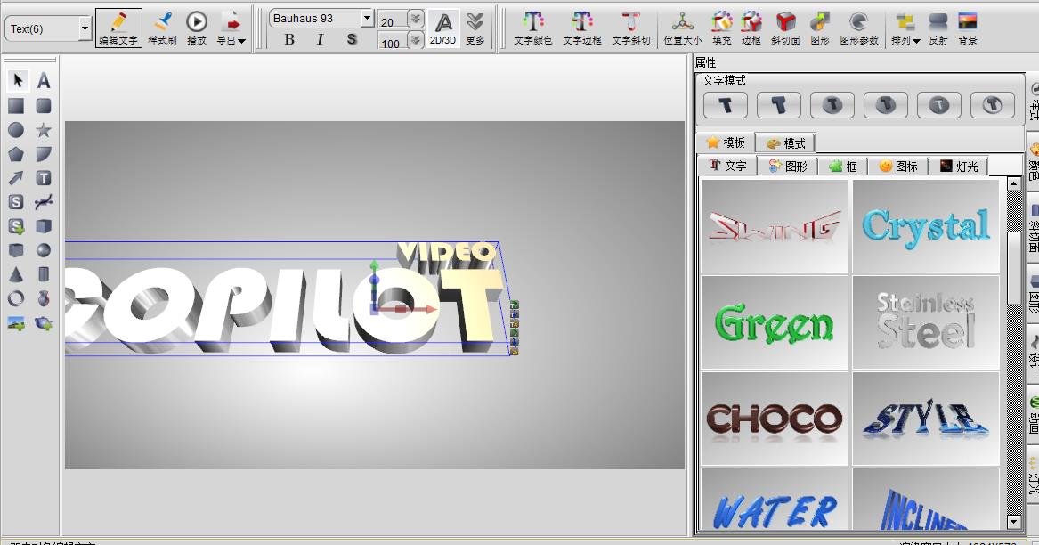Add a text button 'T' shape
Viewport: 1039px width, 545px height.
tap(44, 178)
